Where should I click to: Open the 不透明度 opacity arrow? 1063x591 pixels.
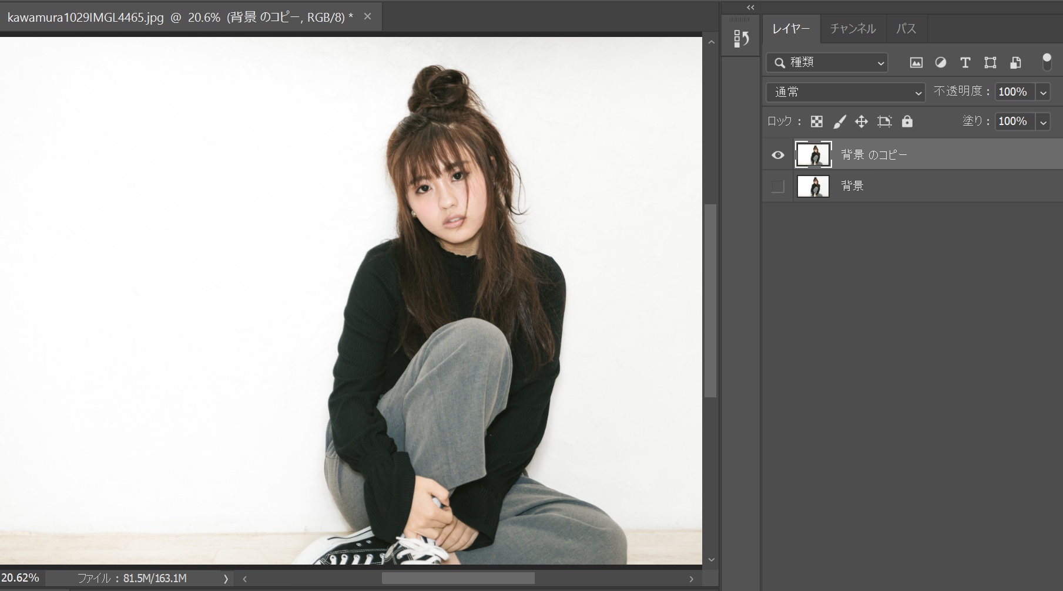pyautogui.click(x=1043, y=92)
